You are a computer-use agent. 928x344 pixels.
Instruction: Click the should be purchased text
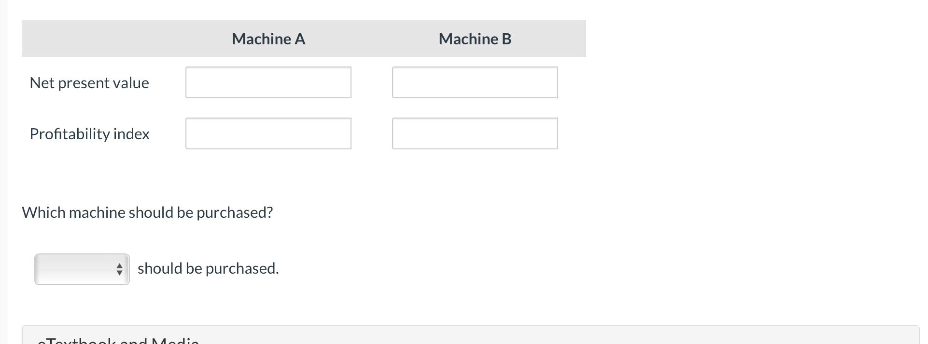pos(208,268)
